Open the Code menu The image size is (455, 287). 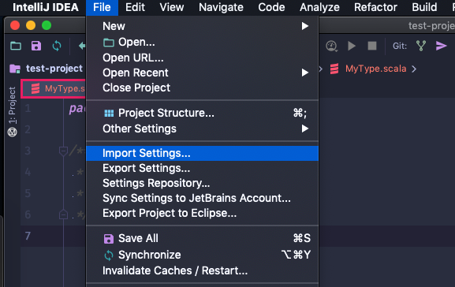271,7
